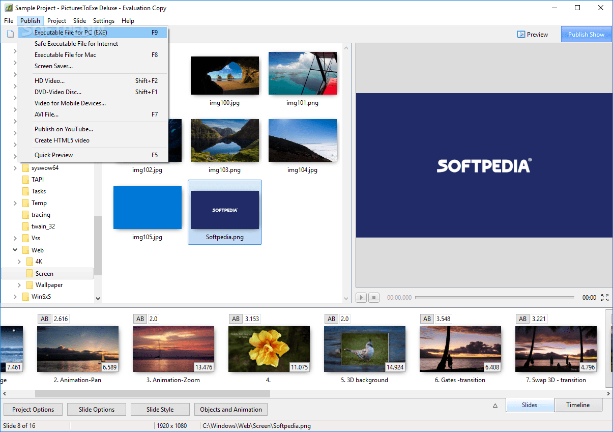Click the Publish Show button
The width and height of the screenshot is (613, 432).
pyautogui.click(x=586, y=35)
